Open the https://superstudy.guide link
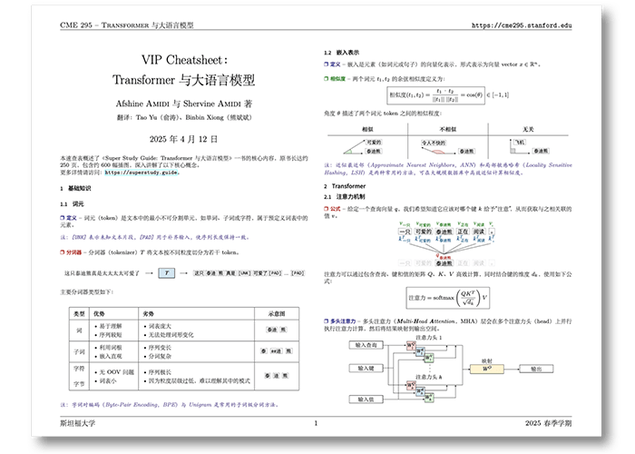The height and width of the screenshot is (454, 635). 141,173
